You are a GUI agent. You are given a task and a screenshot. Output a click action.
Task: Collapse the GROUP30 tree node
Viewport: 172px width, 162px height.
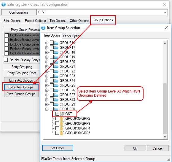pyautogui.click(x=47, y=109)
